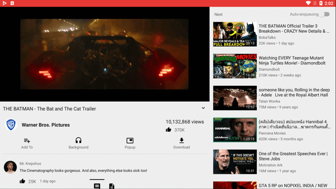Start Background audio playback with headphones icon
This screenshot has height=189, width=336.
point(78,141)
